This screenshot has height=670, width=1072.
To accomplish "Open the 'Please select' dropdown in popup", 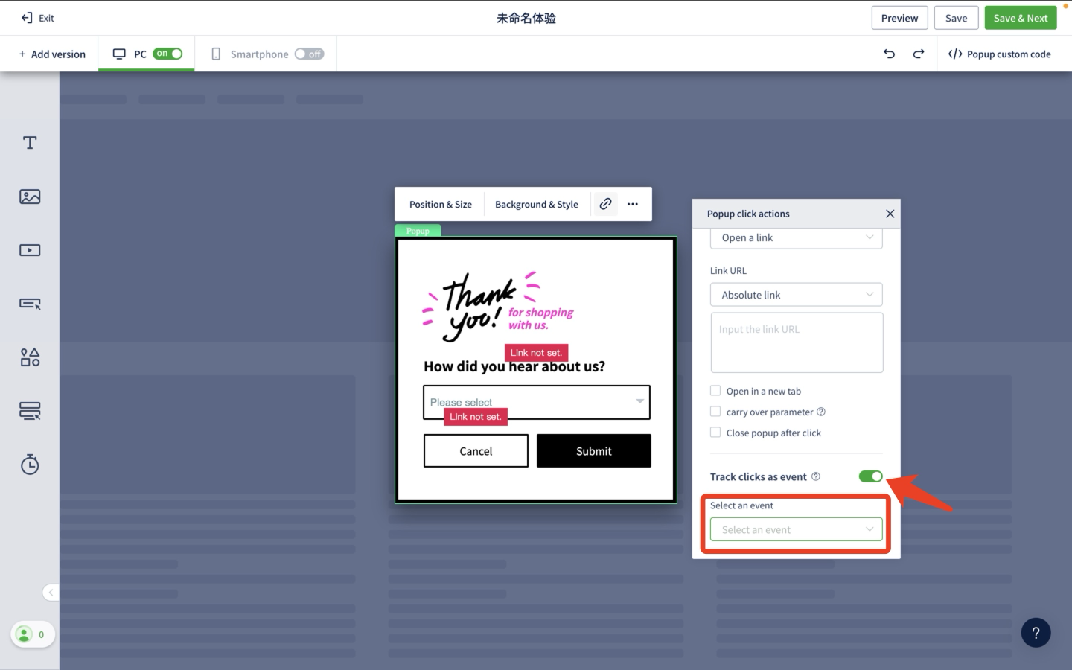I will 537,402.
